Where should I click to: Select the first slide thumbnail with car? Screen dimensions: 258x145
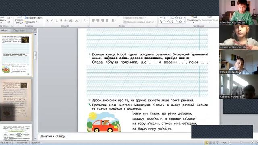pyautogui.click(x=16, y=55)
